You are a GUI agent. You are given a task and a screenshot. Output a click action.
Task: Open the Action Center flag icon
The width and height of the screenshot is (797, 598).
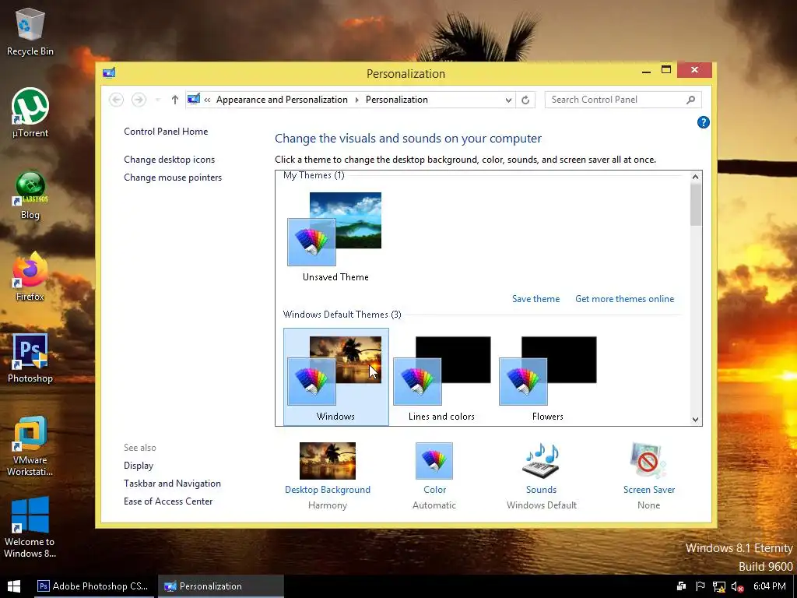coord(700,586)
